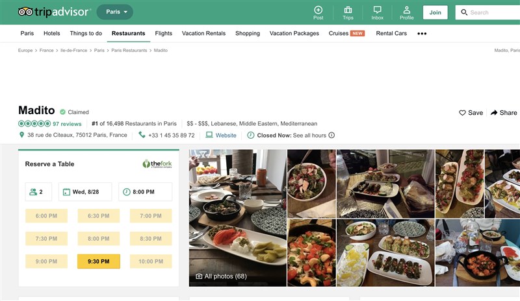Go to Hotels nav tab

pyautogui.click(x=52, y=34)
